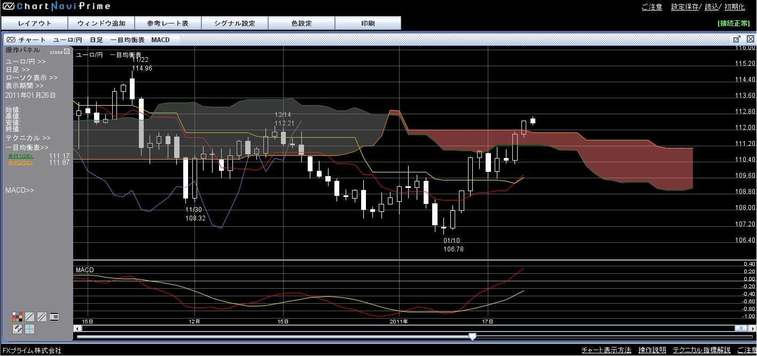757x356 pixels.
Task: Click the green 先行1(26) indicator label
Action: coord(20,156)
